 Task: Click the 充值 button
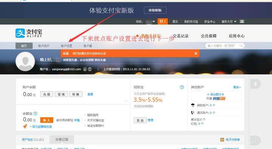click(x=47, y=94)
